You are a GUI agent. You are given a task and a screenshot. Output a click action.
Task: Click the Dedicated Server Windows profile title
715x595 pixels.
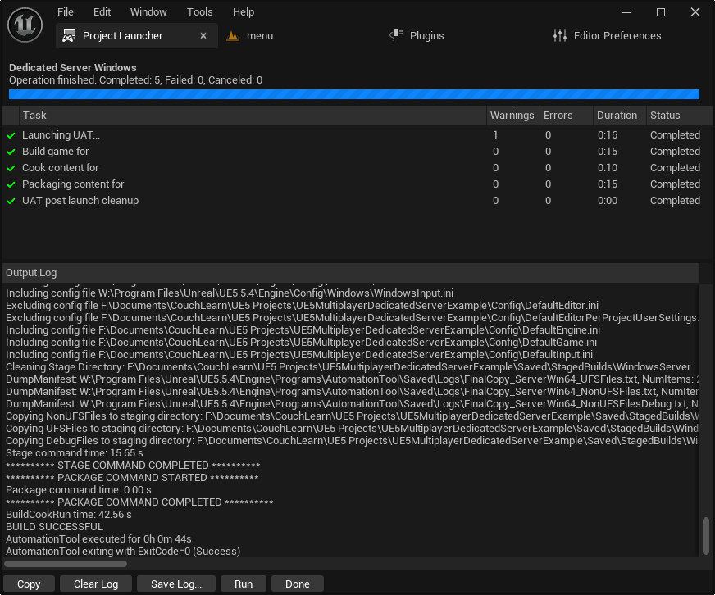click(x=73, y=67)
